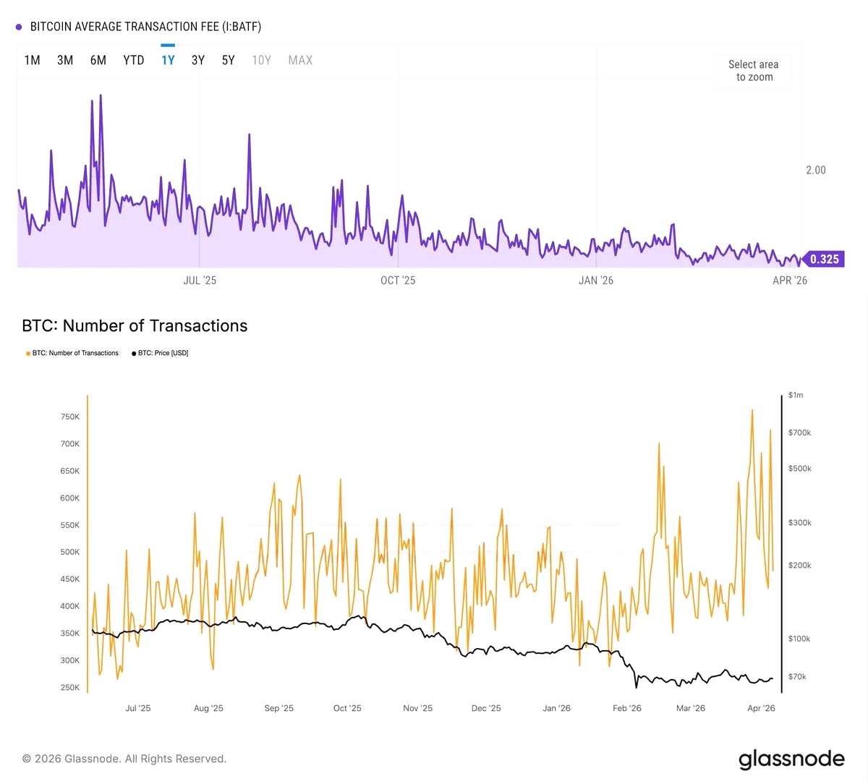The image size is (868, 784).
Task: Open the glassnode logo
Action: coord(791,759)
